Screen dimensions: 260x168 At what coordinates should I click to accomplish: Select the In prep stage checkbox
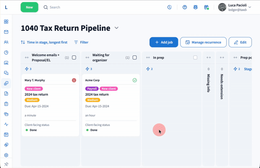point(195,58)
